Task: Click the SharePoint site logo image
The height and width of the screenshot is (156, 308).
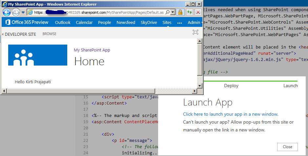Action: pos(37,55)
